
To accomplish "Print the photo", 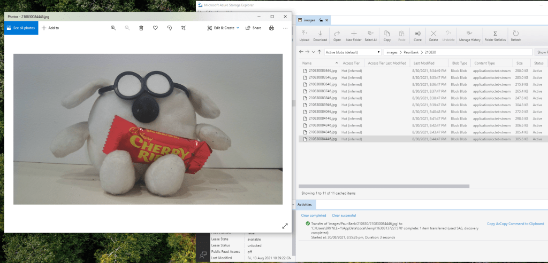I will click(271, 28).
